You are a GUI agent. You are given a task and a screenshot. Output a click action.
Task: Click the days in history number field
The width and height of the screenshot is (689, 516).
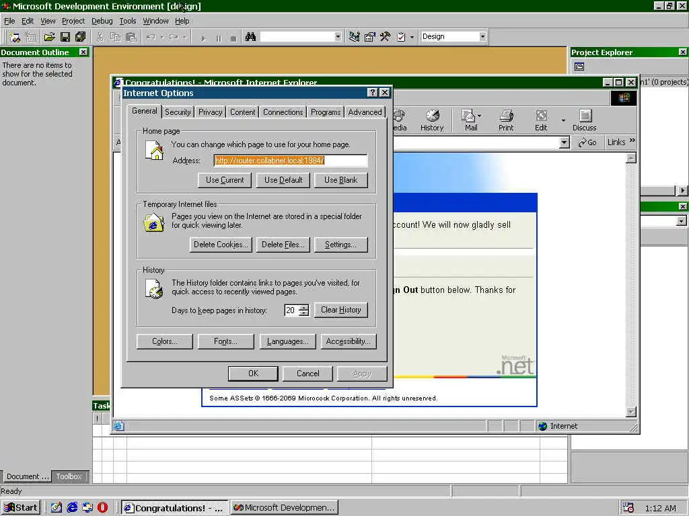pyautogui.click(x=291, y=310)
